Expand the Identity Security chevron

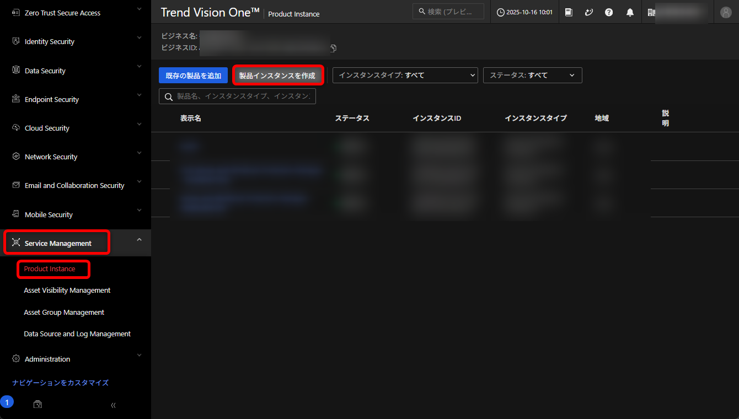[139, 37]
